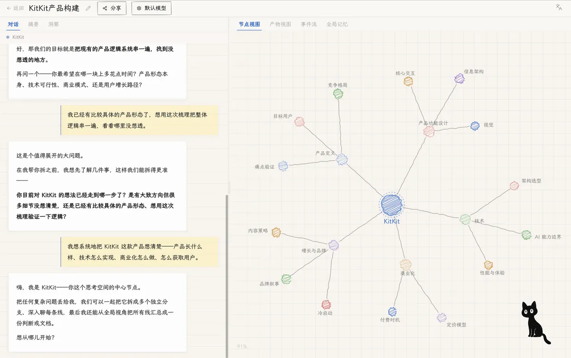Open the 事件流 tab
The width and height of the screenshot is (571, 358).
pos(309,24)
